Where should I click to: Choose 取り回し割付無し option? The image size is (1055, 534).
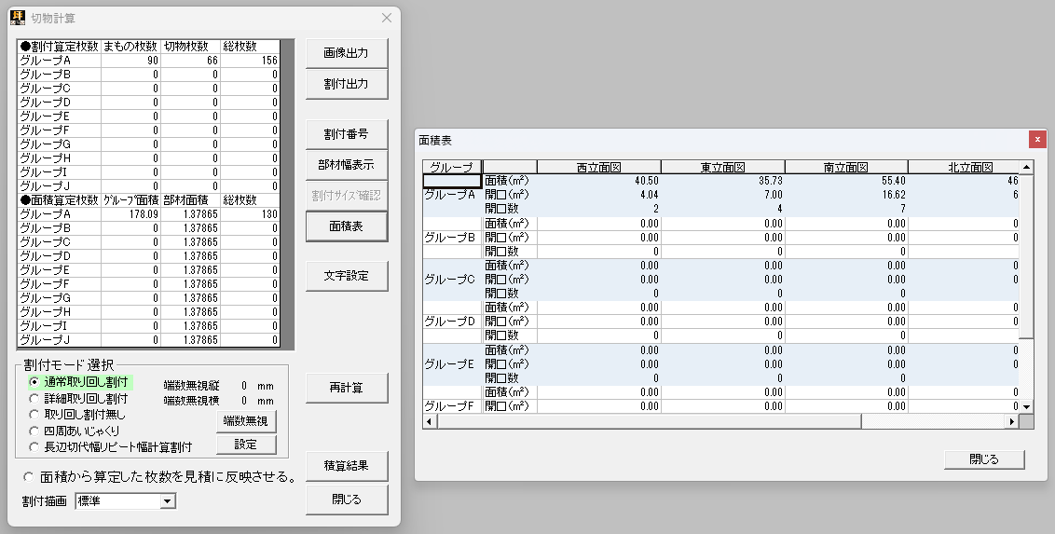click(34, 414)
